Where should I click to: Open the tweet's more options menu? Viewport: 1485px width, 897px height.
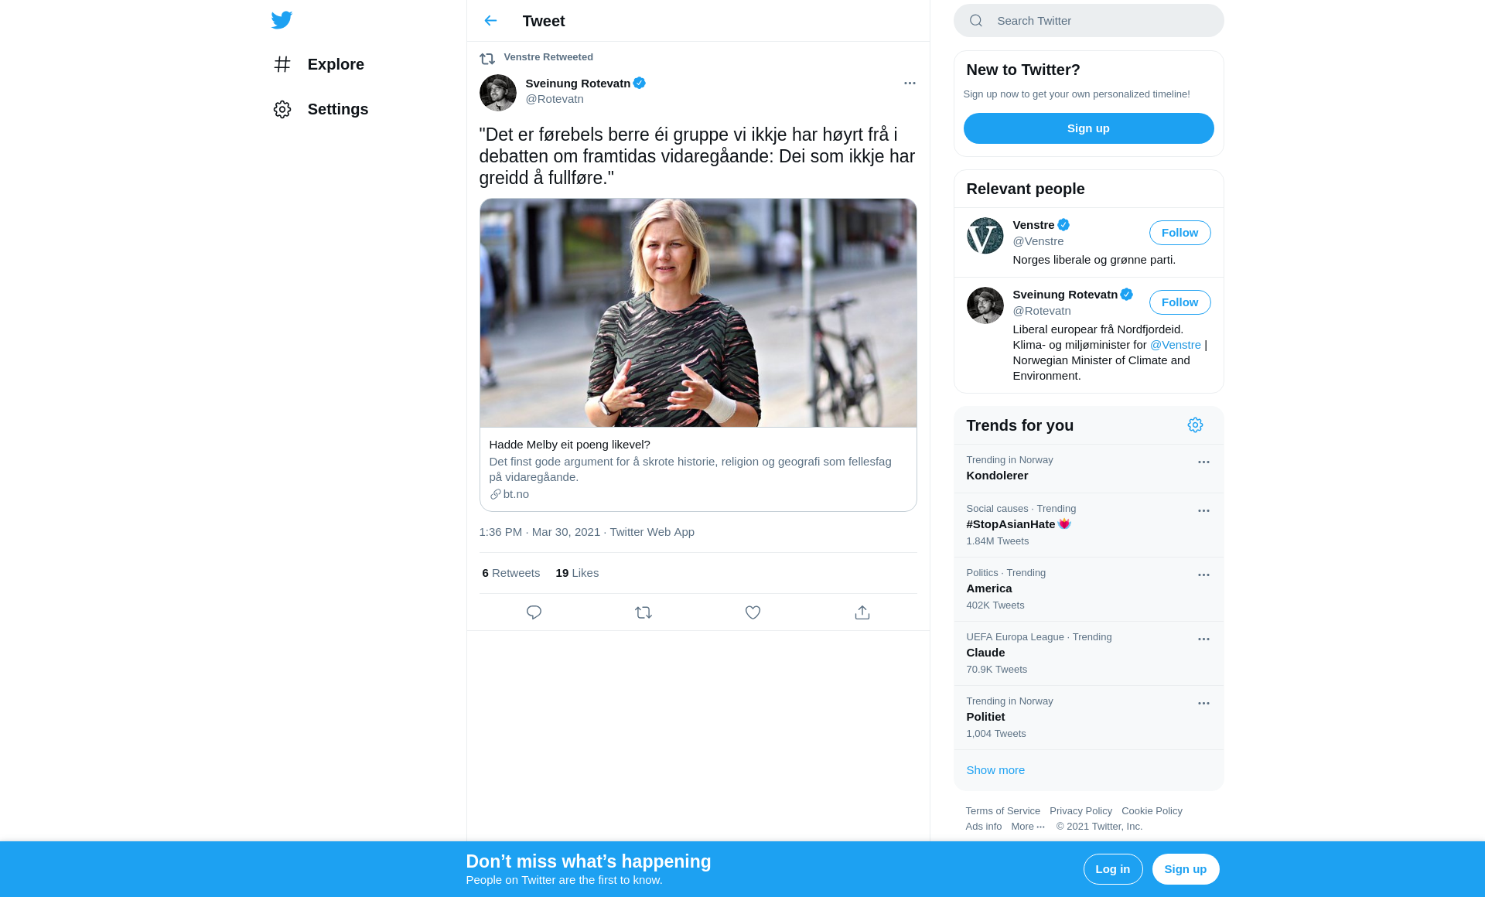(x=910, y=84)
